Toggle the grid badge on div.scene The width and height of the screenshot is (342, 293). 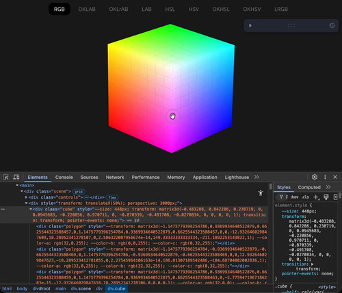(79, 191)
